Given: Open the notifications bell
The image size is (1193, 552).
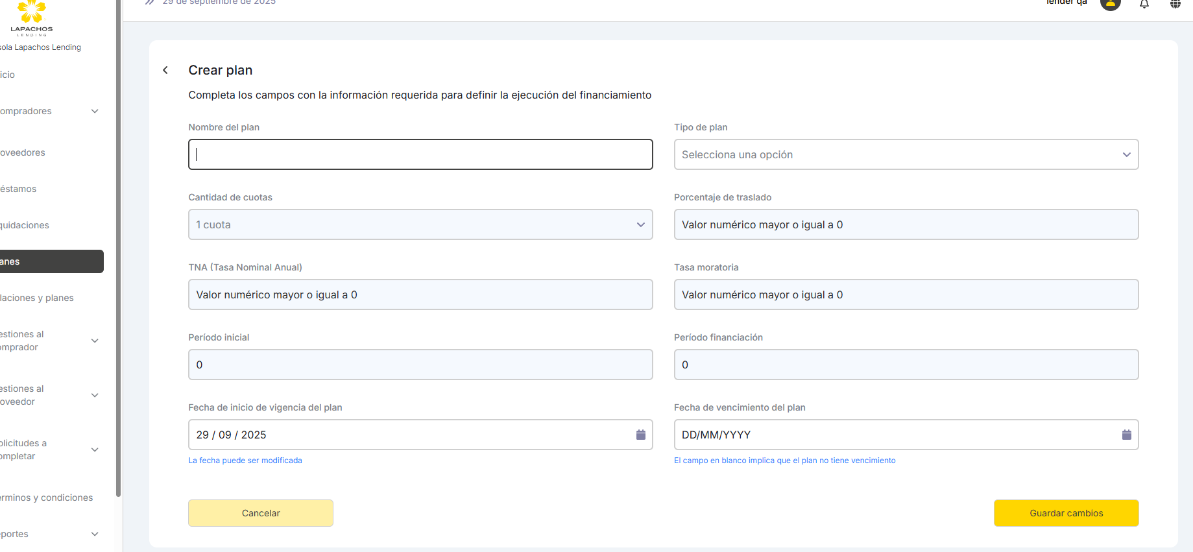Looking at the screenshot, I should [x=1144, y=4].
